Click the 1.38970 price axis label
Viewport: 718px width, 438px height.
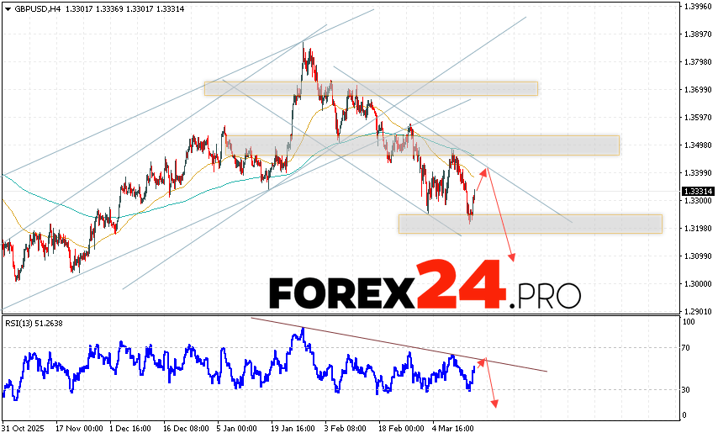698,34
